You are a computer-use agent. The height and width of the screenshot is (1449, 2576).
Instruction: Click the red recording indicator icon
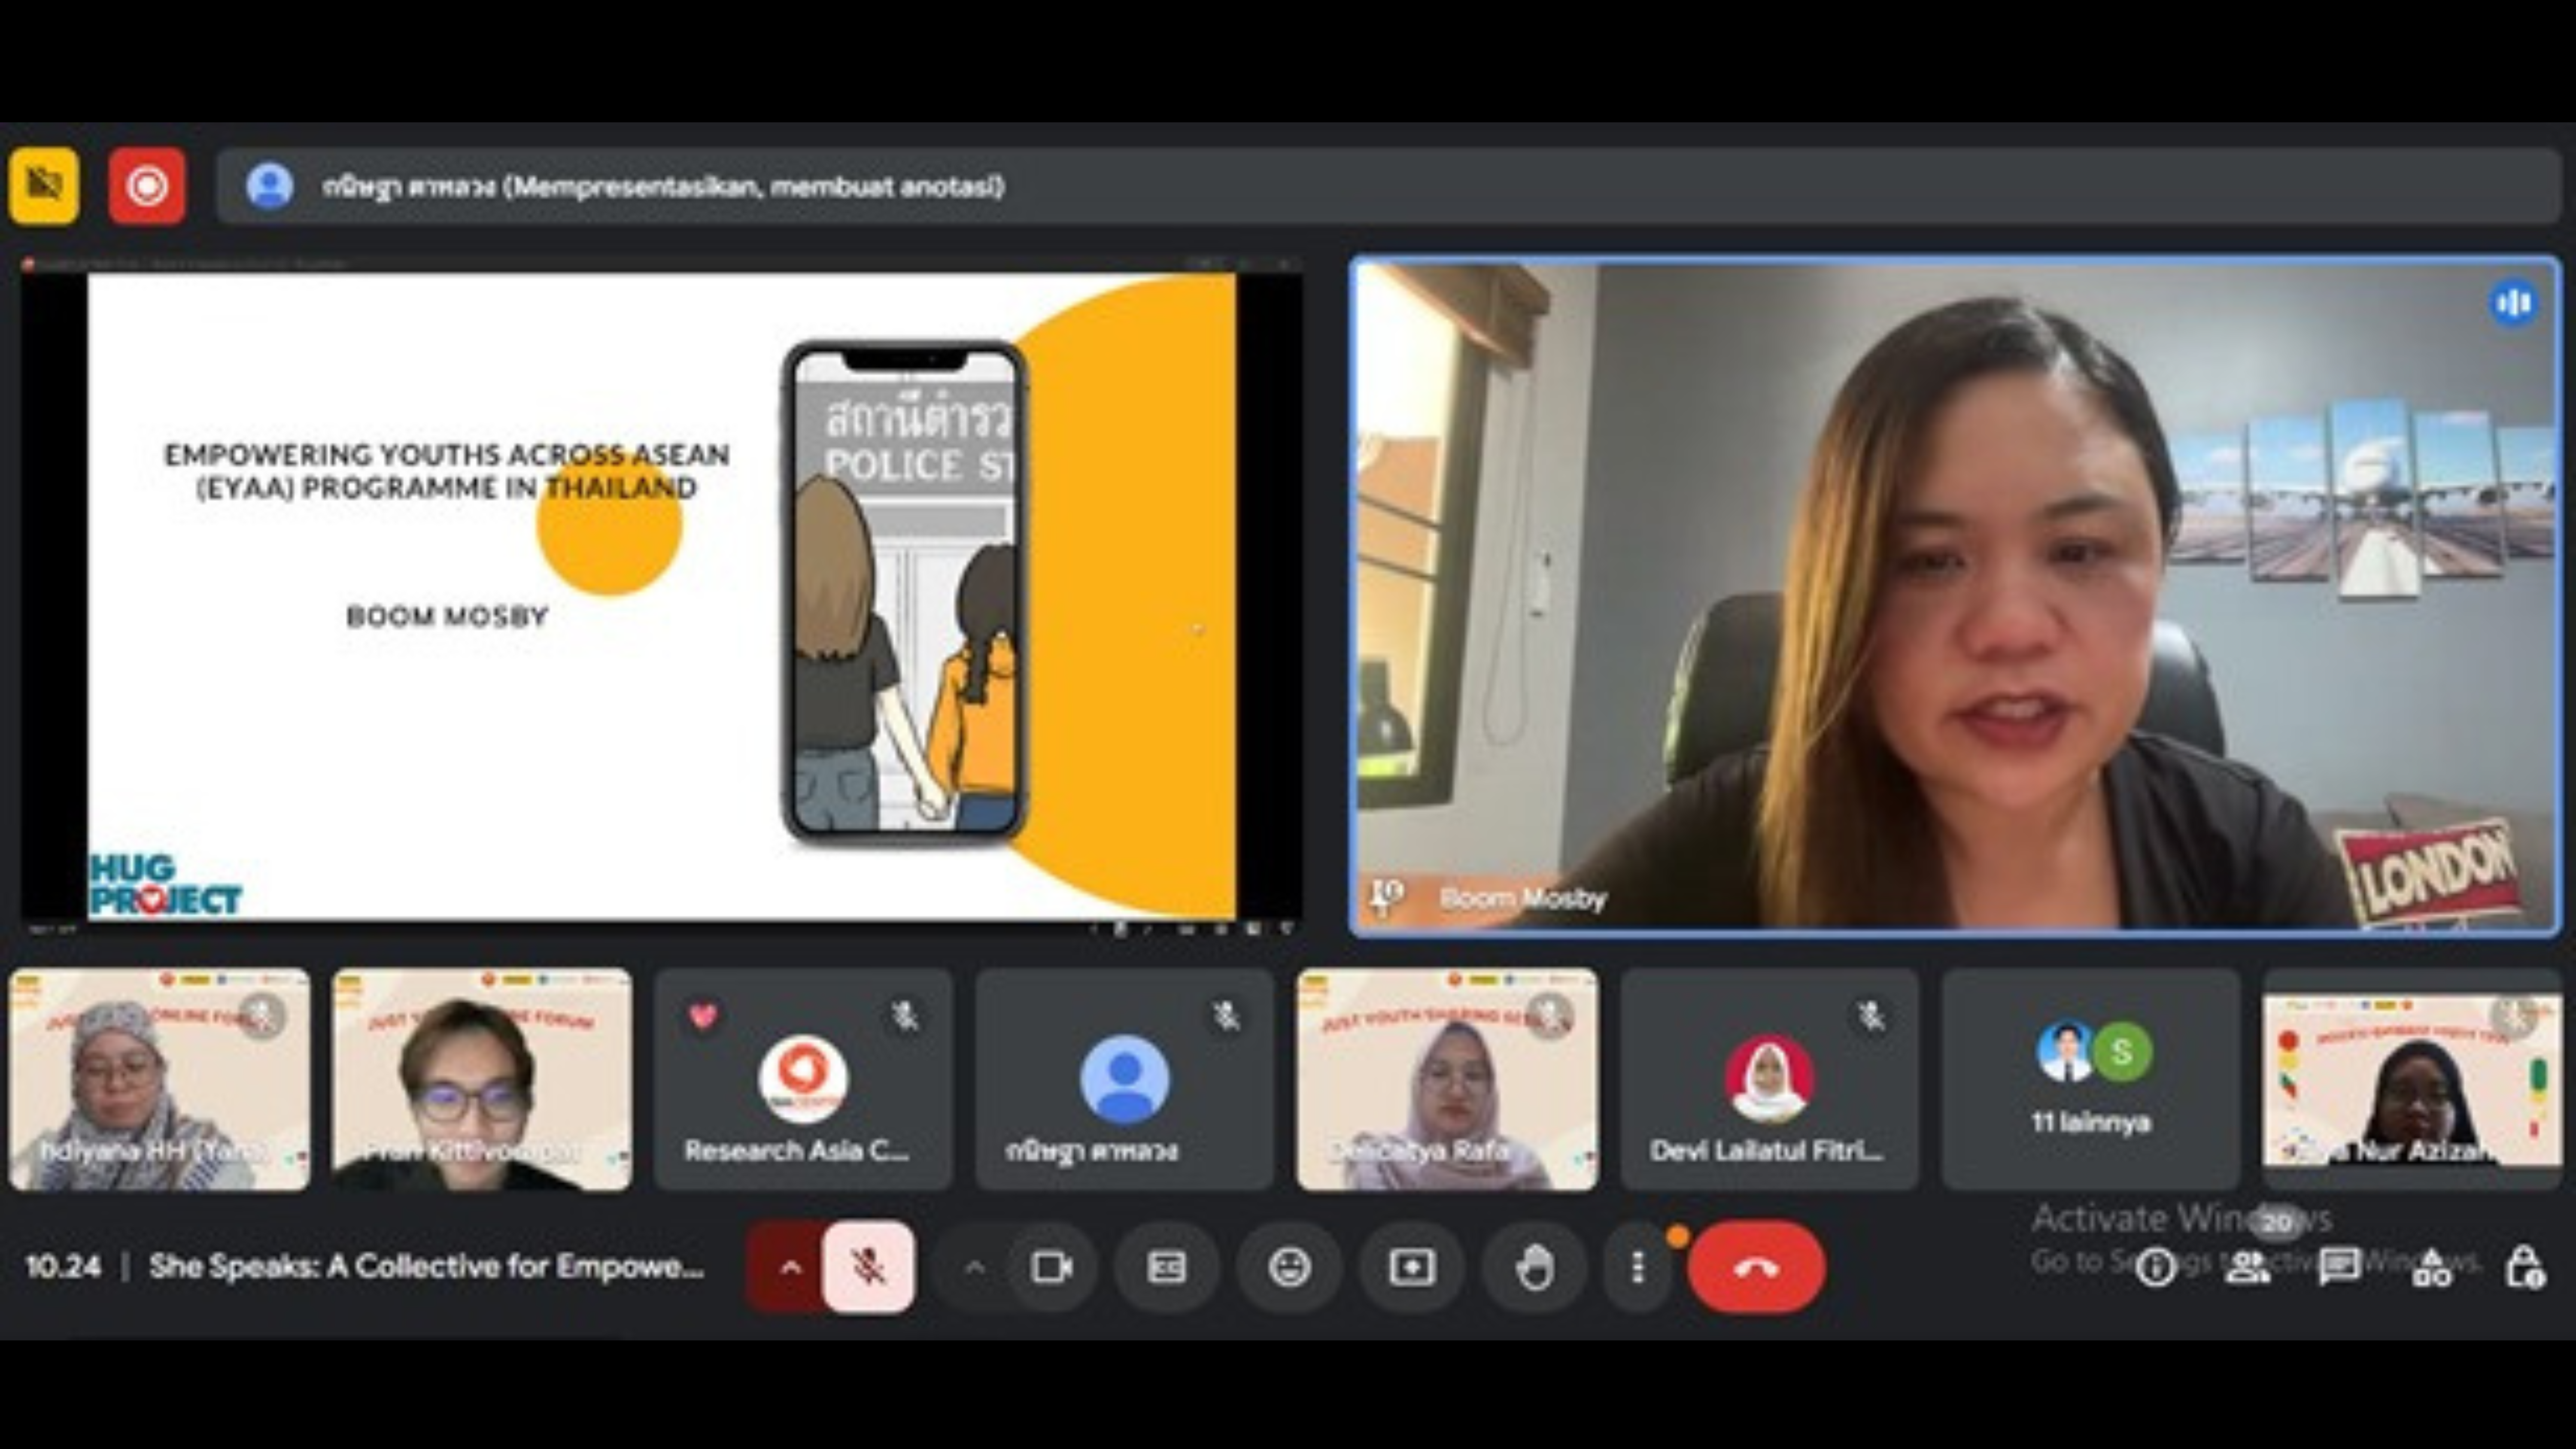pos(147,185)
